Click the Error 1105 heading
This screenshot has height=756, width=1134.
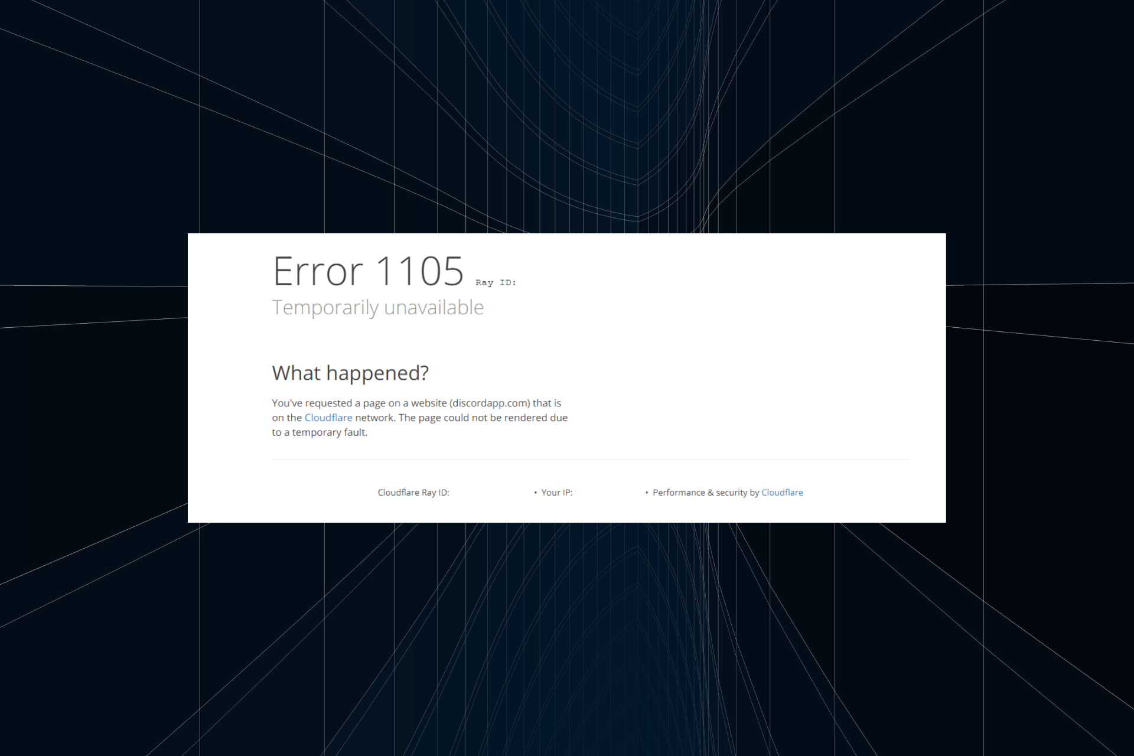[x=368, y=272]
